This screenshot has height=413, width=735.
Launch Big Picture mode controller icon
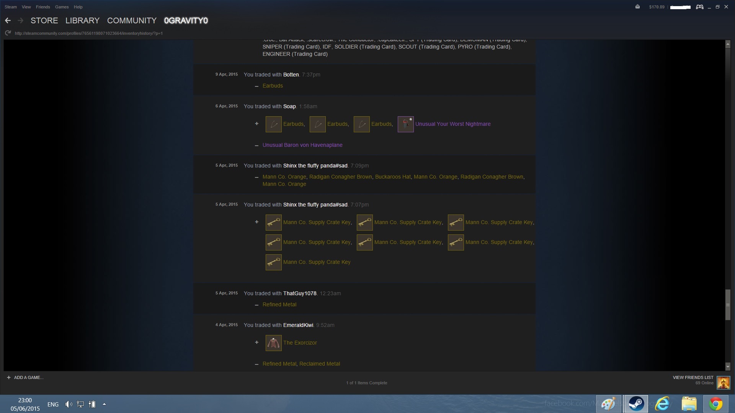click(x=699, y=7)
